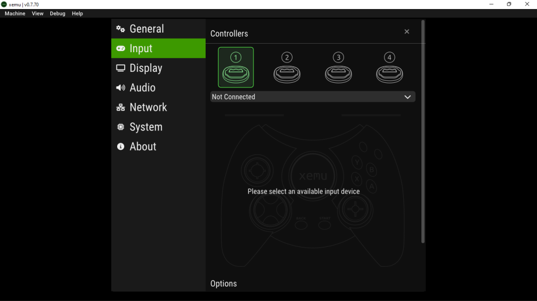The width and height of the screenshot is (537, 301).
Task: Open the Display settings tab
Action: click(x=158, y=68)
